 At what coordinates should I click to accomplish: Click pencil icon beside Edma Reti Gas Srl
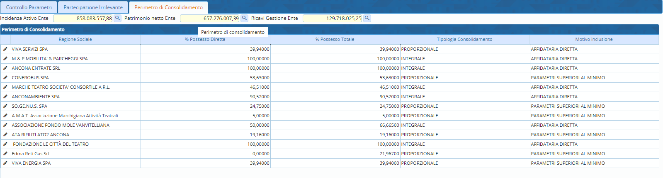[x=5, y=154]
